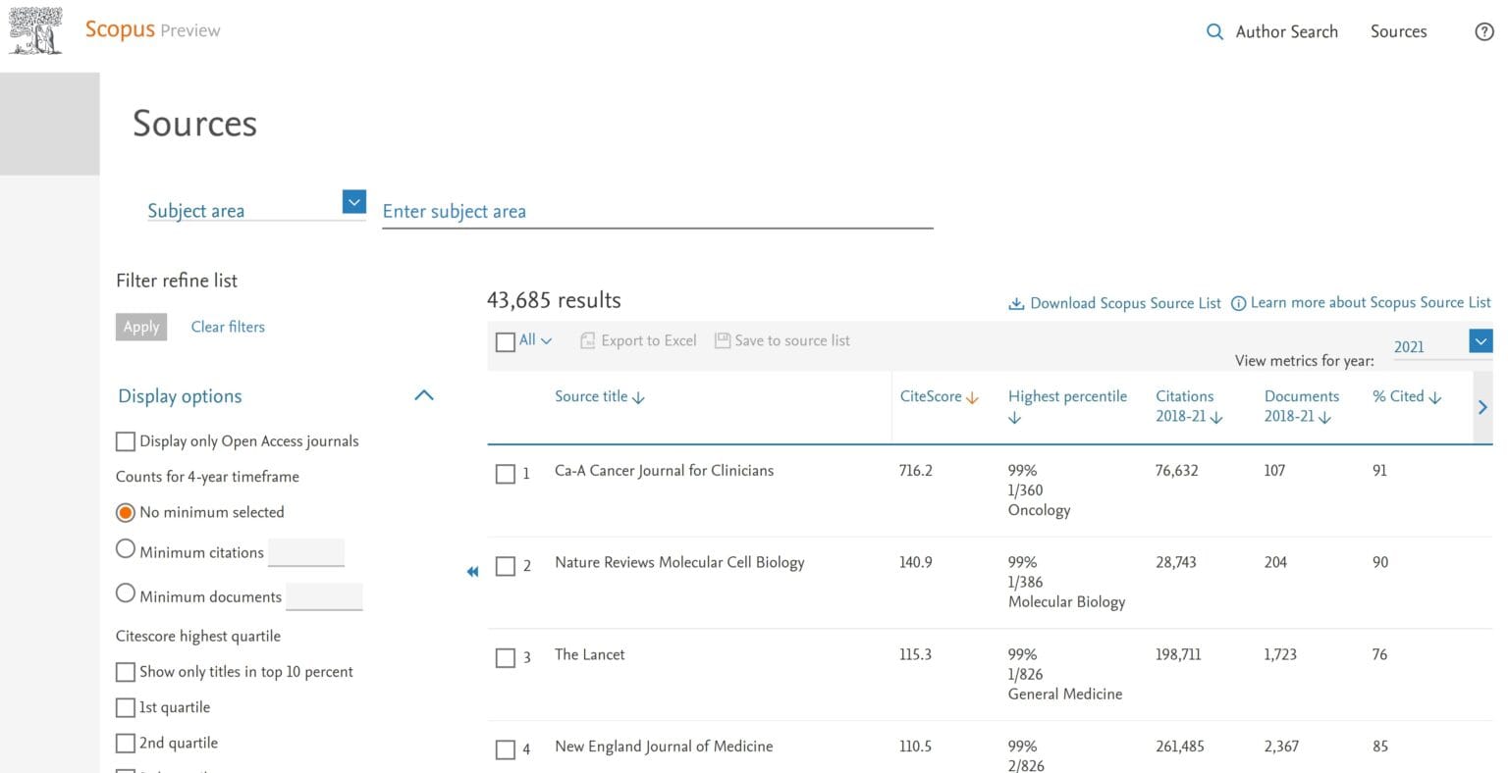Click the Minimum documents input box
The width and height of the screenshot is (1508, 773).
click(324, 595)
